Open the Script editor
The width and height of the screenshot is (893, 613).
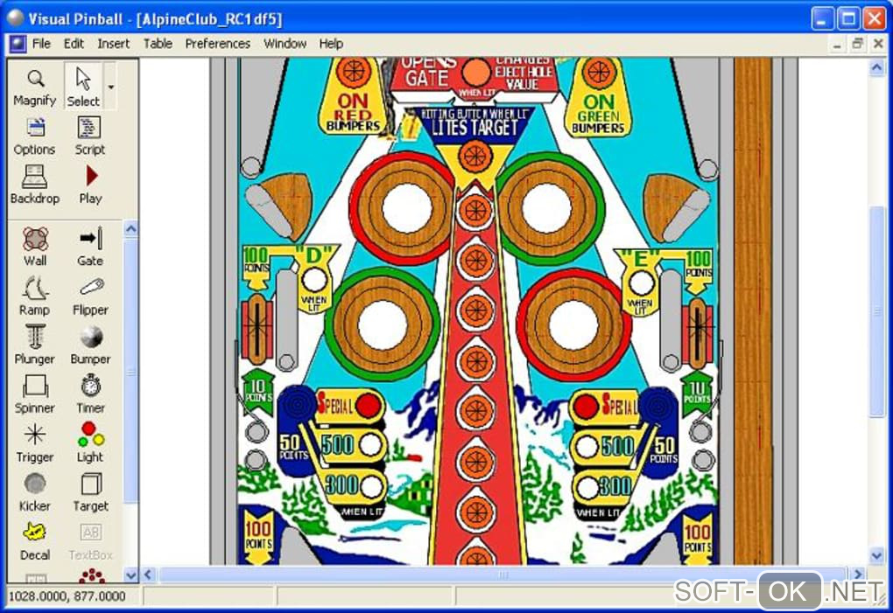[x=89, y=136]
